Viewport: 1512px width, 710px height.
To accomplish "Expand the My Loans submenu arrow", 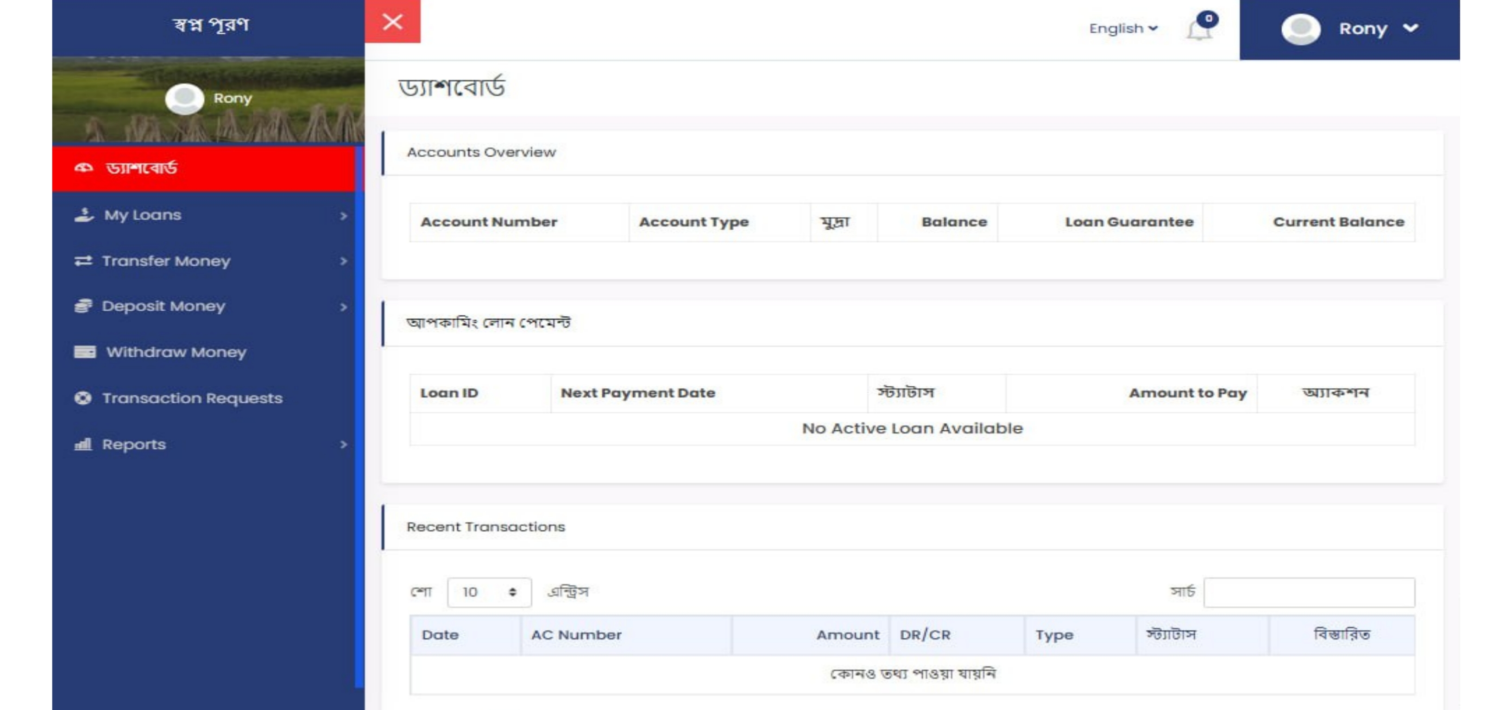I will [x=343, y=216].
